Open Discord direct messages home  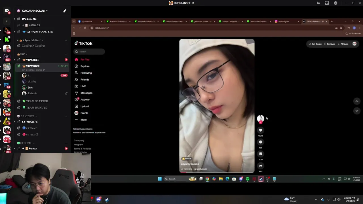pos(7,11)
